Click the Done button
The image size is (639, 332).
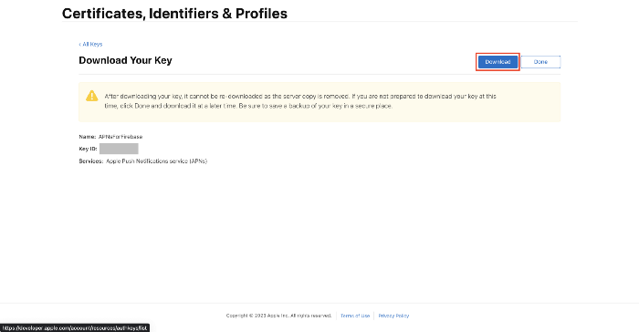point(540,62)
